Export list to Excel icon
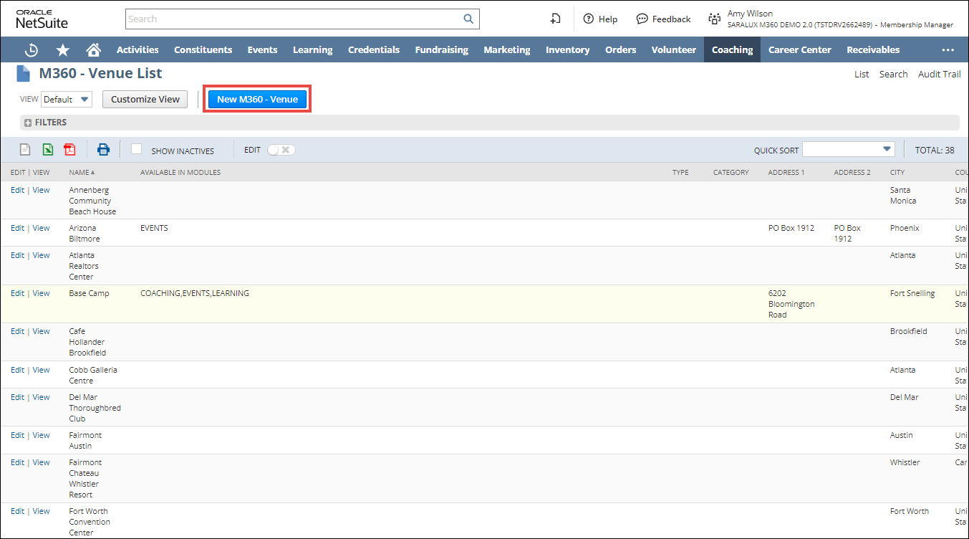This screenshot has height=539, width=969. pyautogui.click(x=47, y=150)
